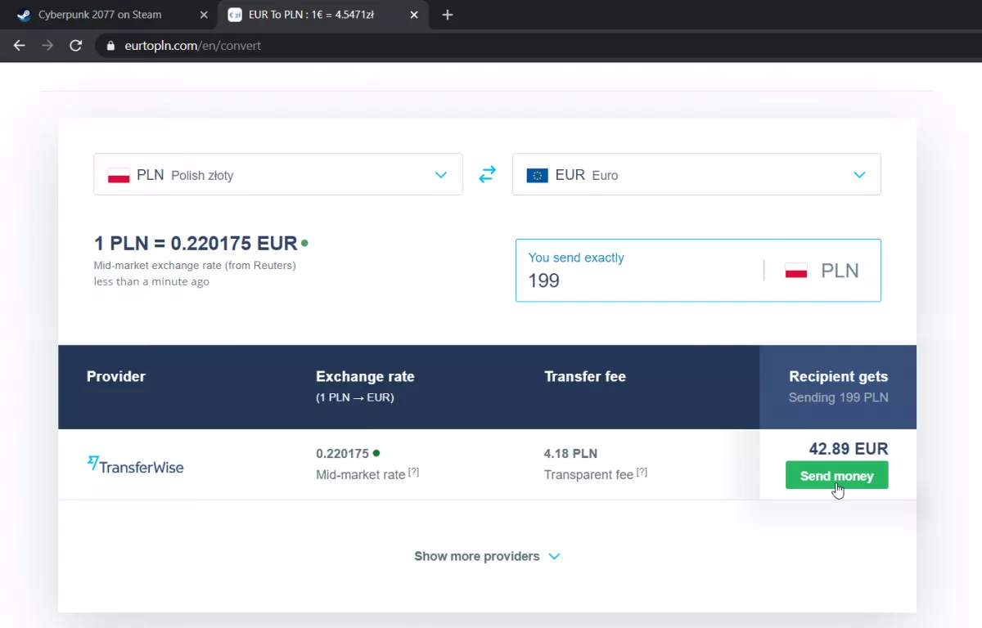Click the browser forward arrow
The height and width of the screenshot is (628, 982).
[47, 46]
